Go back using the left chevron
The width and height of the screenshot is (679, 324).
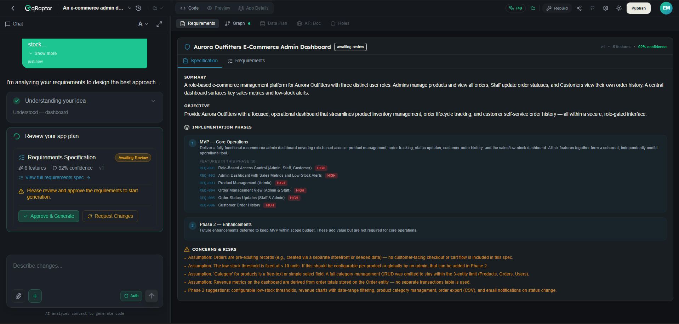pos(13,8)
